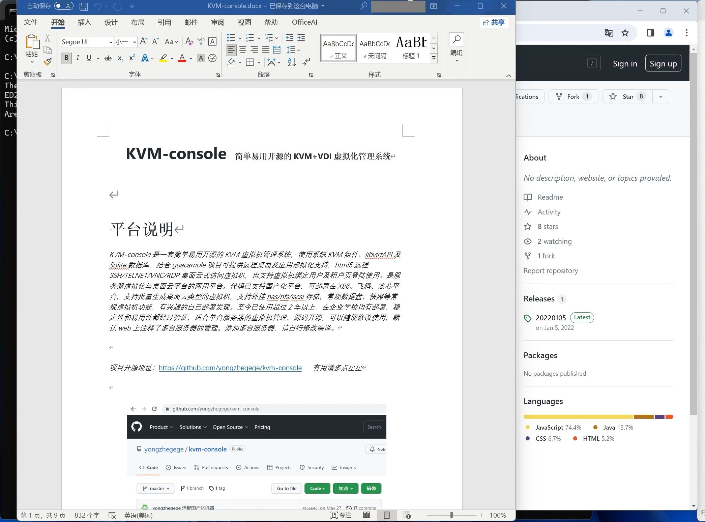Click the Show paragraph marks icon

tap(306, 62)
